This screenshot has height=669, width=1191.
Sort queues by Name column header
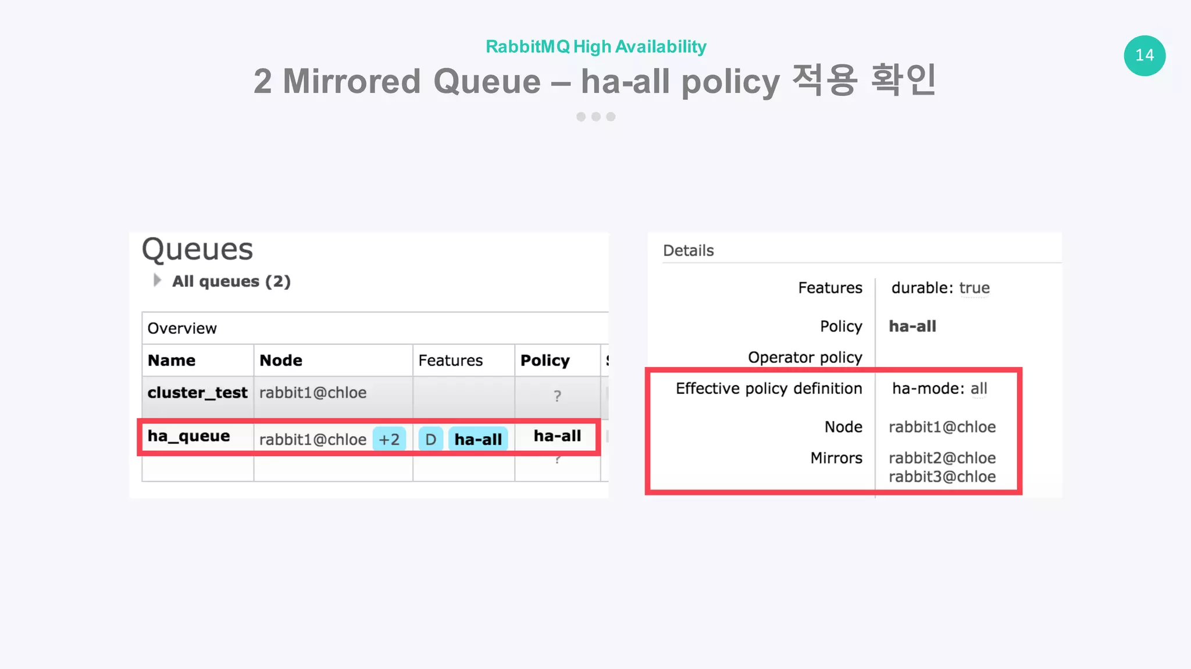pyautogui.click(x=172, y=360)
